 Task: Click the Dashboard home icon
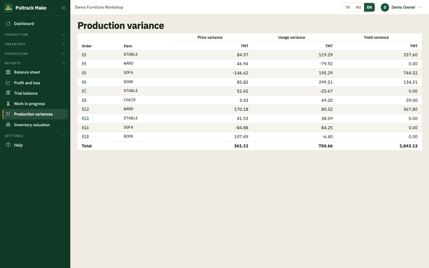pos(8,24)
